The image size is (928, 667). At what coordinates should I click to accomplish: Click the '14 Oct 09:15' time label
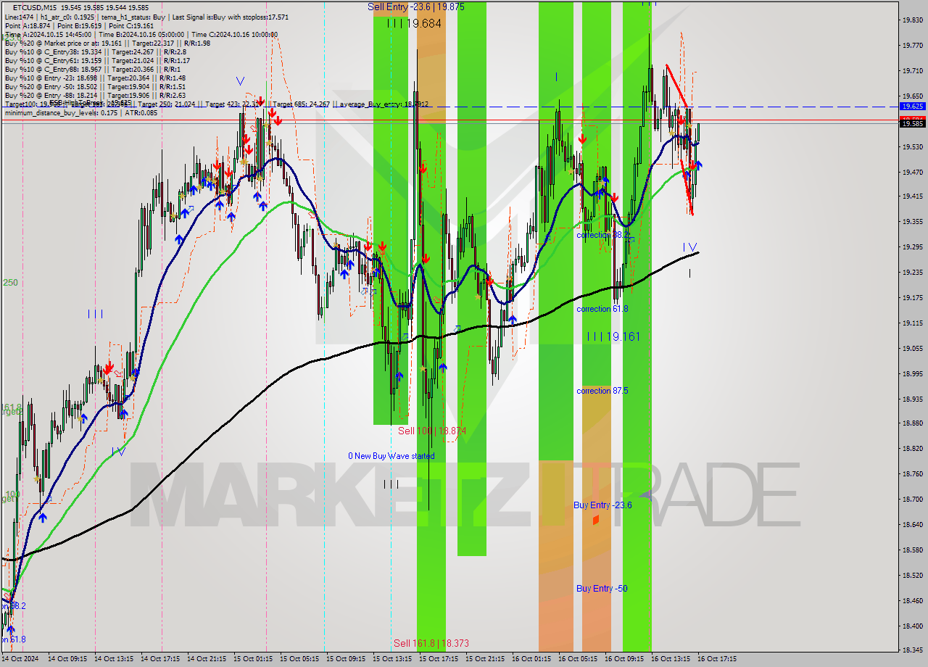pyautogui.click(x=67, y=659)
